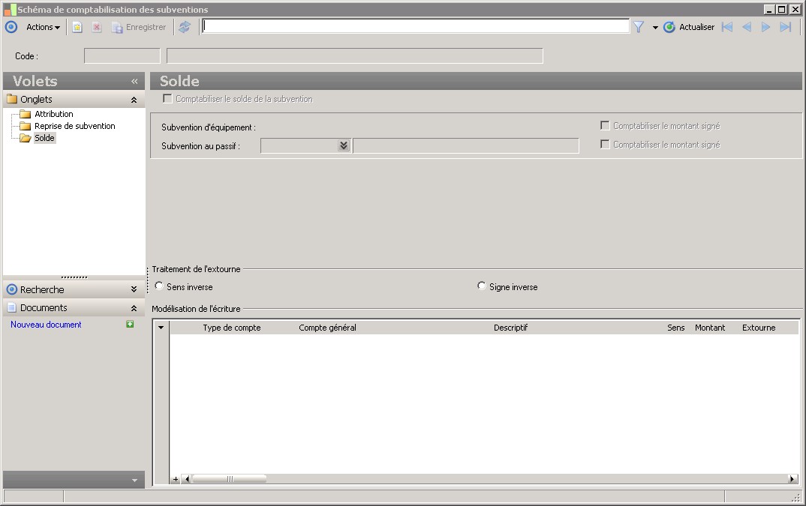Screen dimensions: 806x506
Task: Click the green plus add document icon
Action: tap(130, 324)
